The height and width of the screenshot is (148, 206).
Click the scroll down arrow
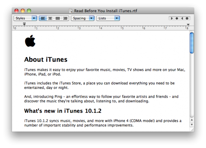(x=192, y=124)
